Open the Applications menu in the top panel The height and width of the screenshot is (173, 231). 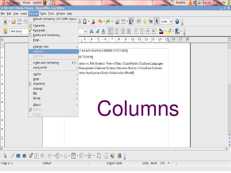[13, 3]
